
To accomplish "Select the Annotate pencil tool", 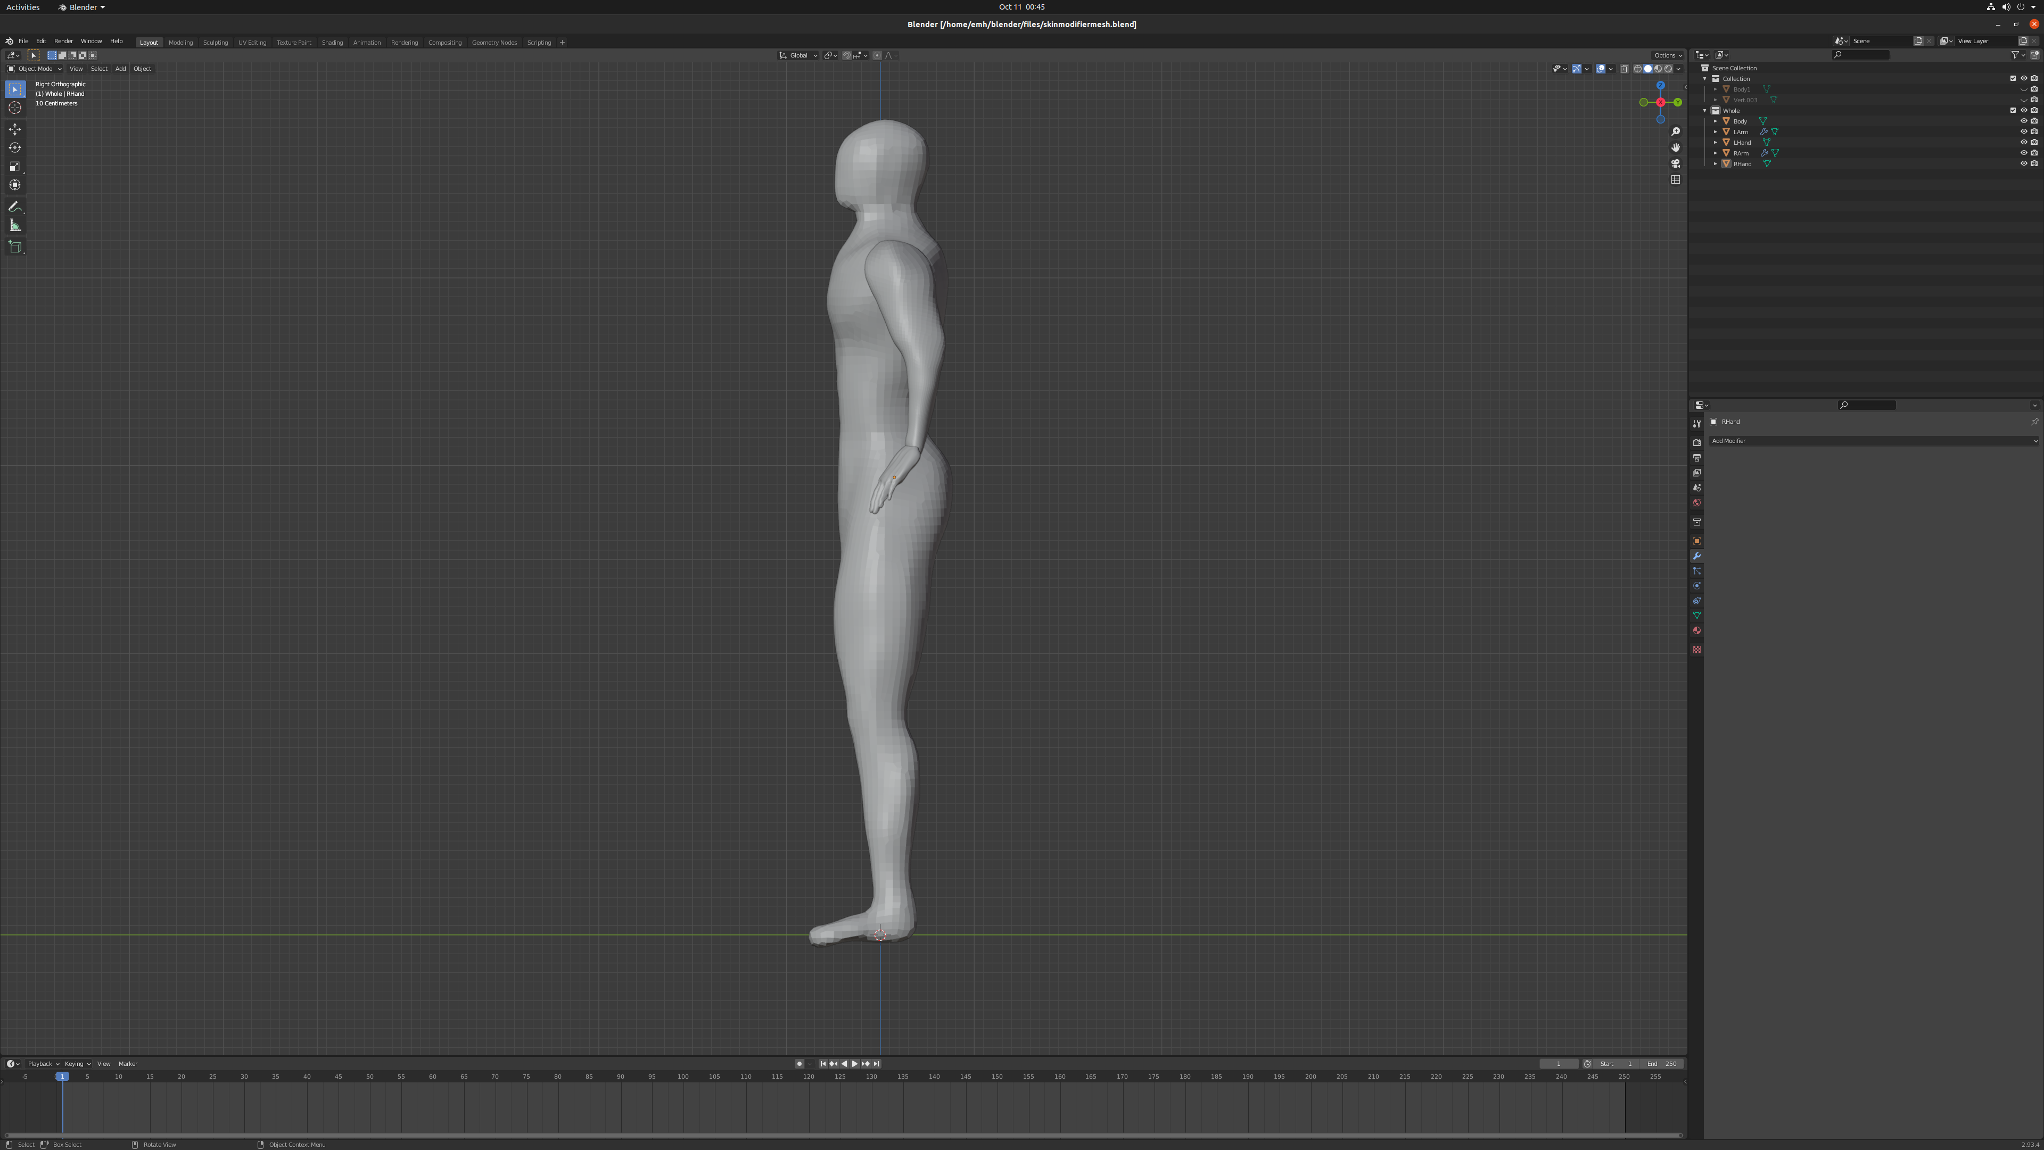I will pos(15,207).
